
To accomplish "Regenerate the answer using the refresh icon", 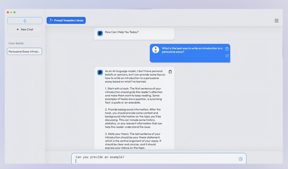I will click(227, 56).
